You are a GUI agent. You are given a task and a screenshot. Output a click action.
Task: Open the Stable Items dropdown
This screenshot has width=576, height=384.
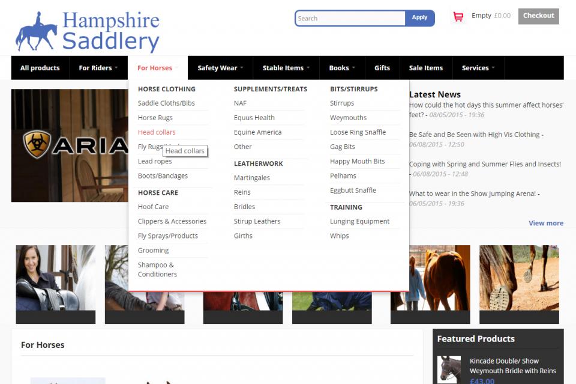[286, 68]
